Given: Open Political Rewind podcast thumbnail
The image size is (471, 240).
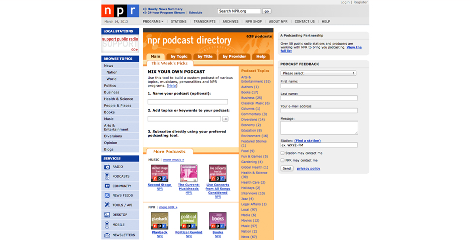Looking at the screenshot, I should (x=188, y=221).
